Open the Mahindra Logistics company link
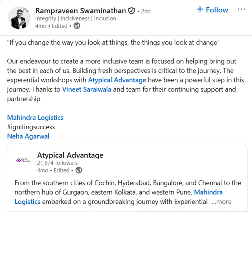The image size is (252, 256). coord(35,117)
